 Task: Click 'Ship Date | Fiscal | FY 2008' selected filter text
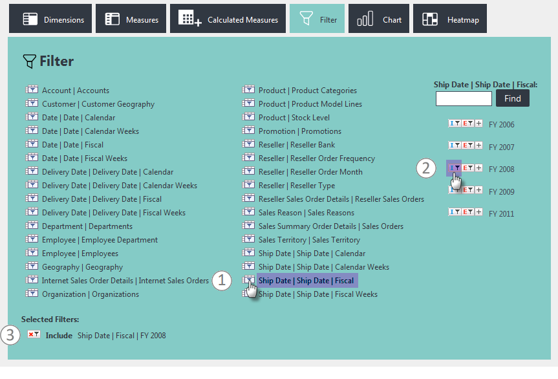pyautogui.click(x=122, y=336)
